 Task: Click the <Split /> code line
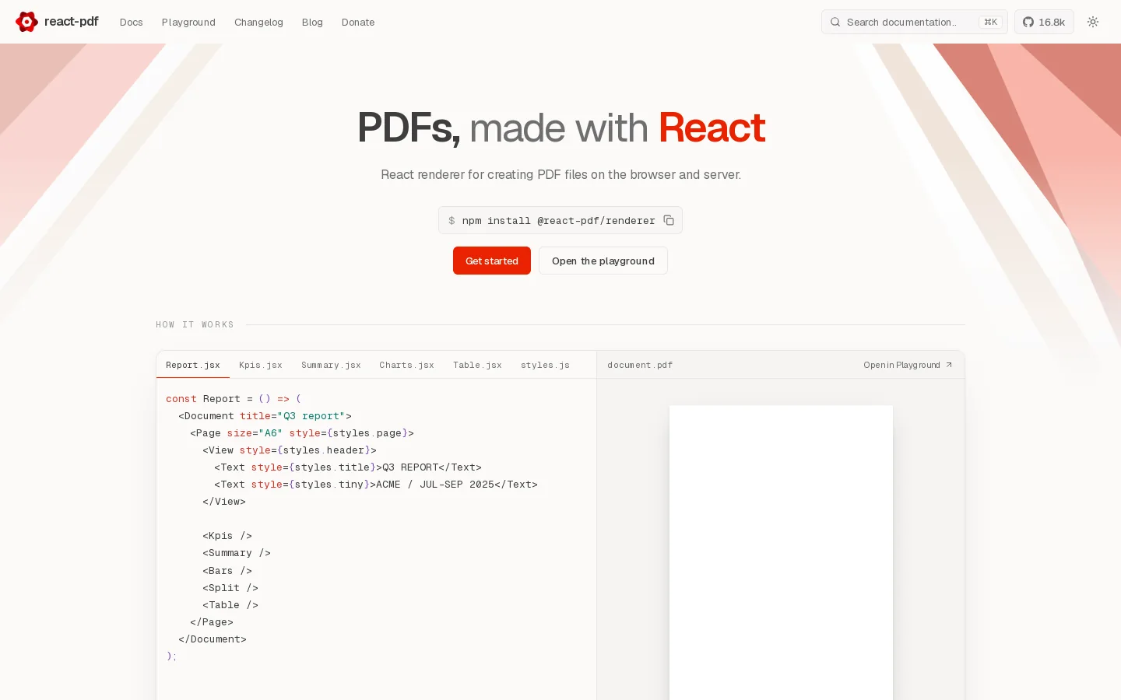coord(230,588)
